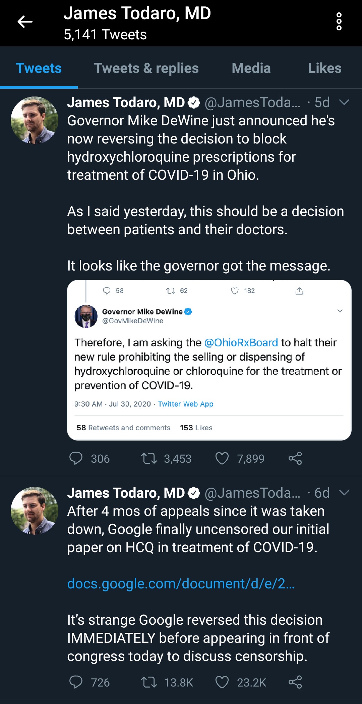
Task: Switch to the Media tab
Action: (251, 68)
